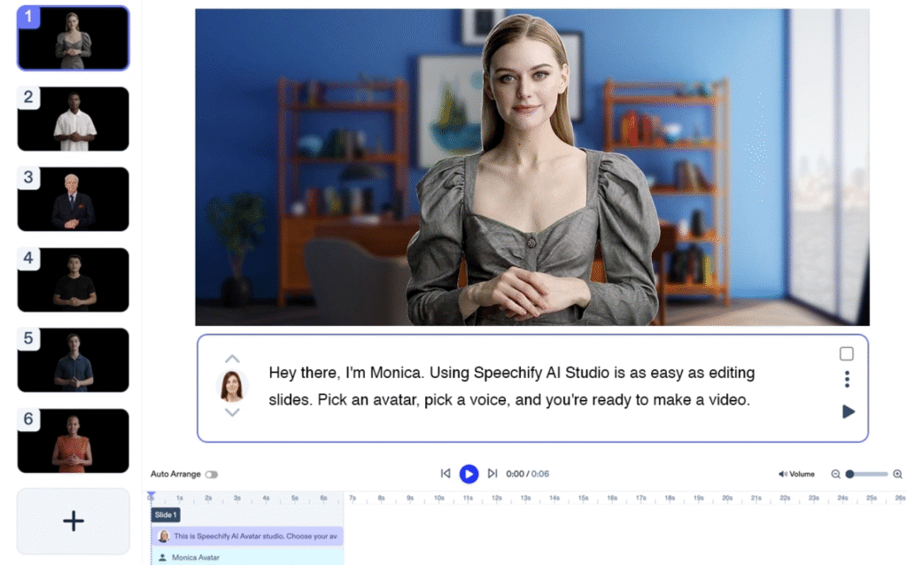Toggle the Auto Arrange switch
907x565 pixels.
click(x=211, y=475)
